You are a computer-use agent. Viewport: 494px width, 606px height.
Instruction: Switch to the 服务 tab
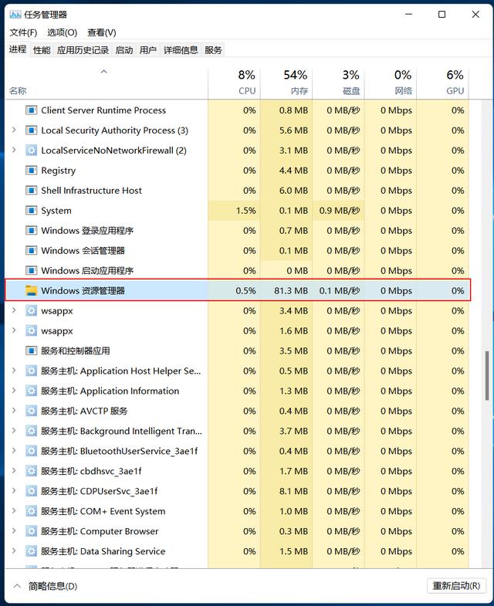coord(213,50)
